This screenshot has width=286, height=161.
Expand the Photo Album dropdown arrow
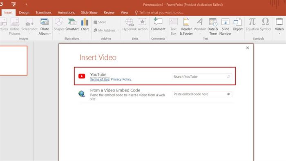coord(50,34)
